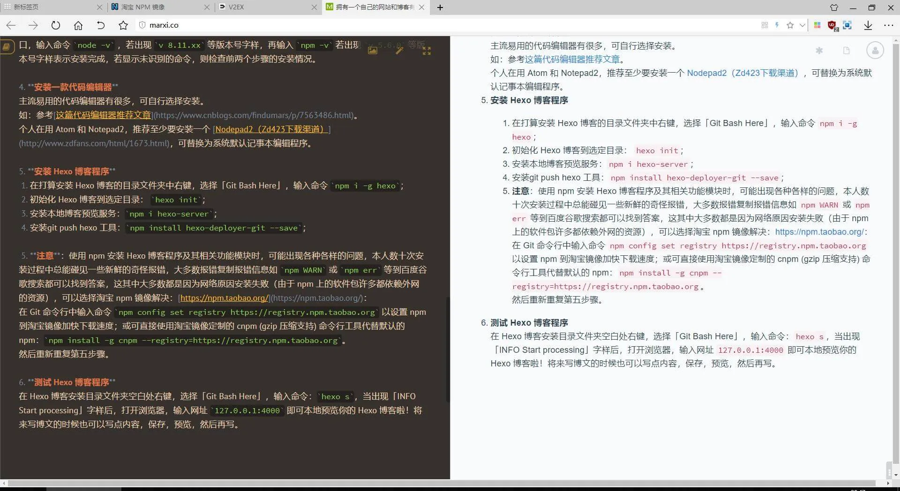Open the browser home page icon

78,25
